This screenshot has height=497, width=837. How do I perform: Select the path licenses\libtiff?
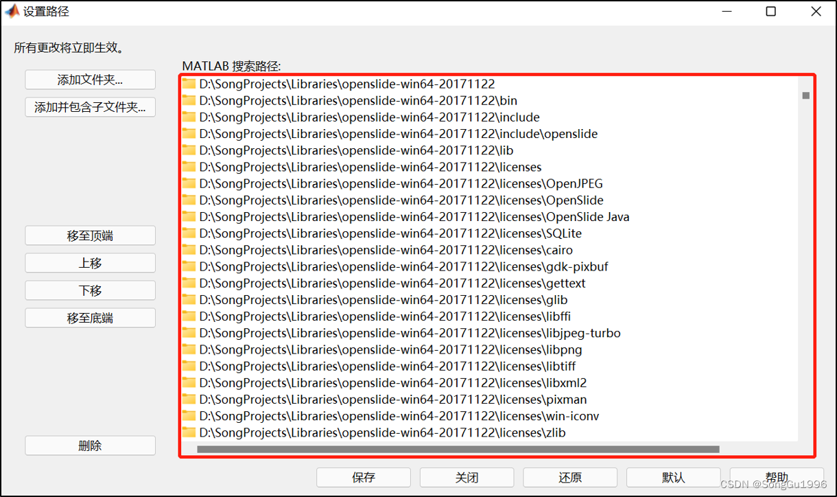pos(388,366)
